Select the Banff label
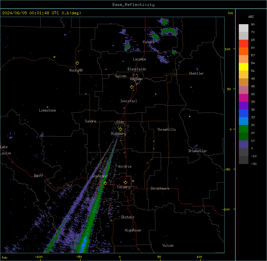 [38, 176]
